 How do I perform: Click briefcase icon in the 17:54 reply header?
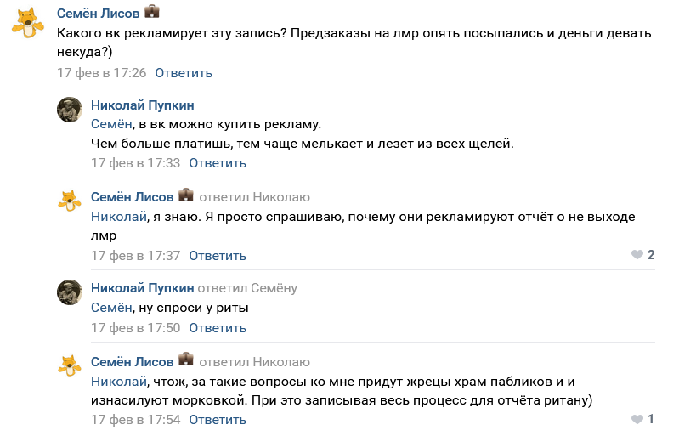pos(186,361)
